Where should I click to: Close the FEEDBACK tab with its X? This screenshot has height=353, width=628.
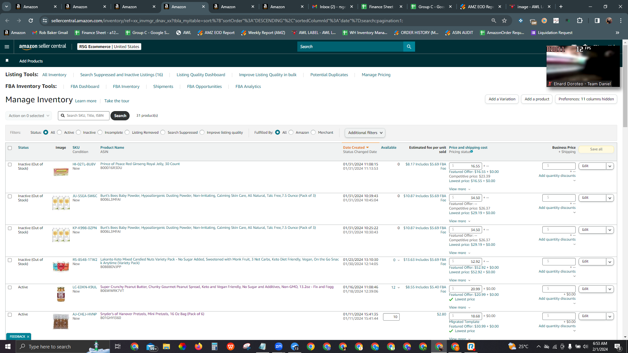(28, 336)
